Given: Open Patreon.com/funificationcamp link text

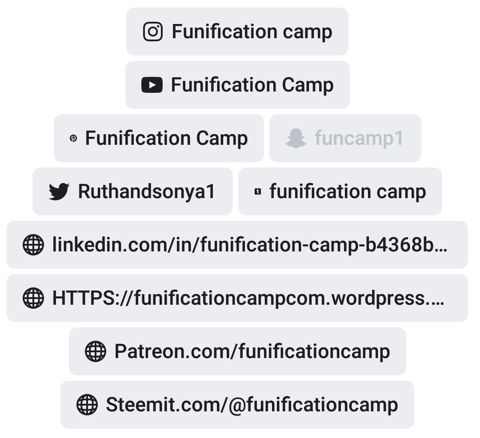Looking at the screenshot, I should [x=252, y=351].
